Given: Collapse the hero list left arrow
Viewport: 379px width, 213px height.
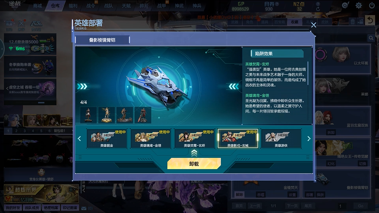Looking at the screenshot, I should (79, 139).
